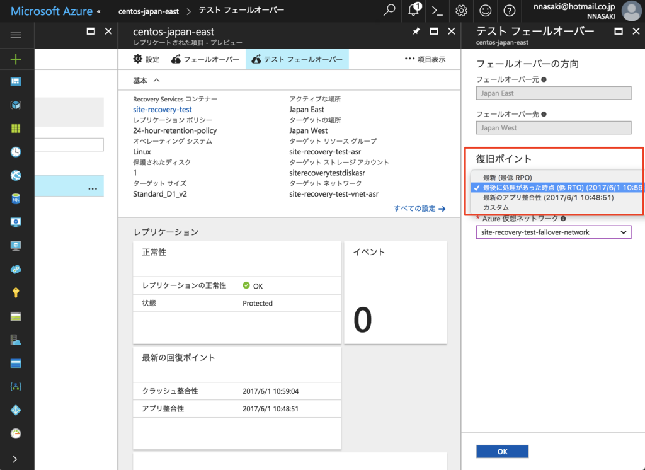
Task: Click アプリ整合性 2017/6/1 10:48:51 row
Action: pyautogui.click(x=237, y=409)
